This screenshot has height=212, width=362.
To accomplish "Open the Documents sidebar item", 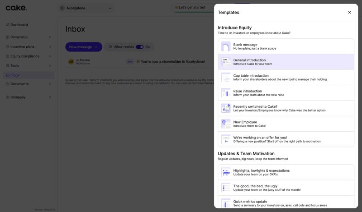I will 19,84.
